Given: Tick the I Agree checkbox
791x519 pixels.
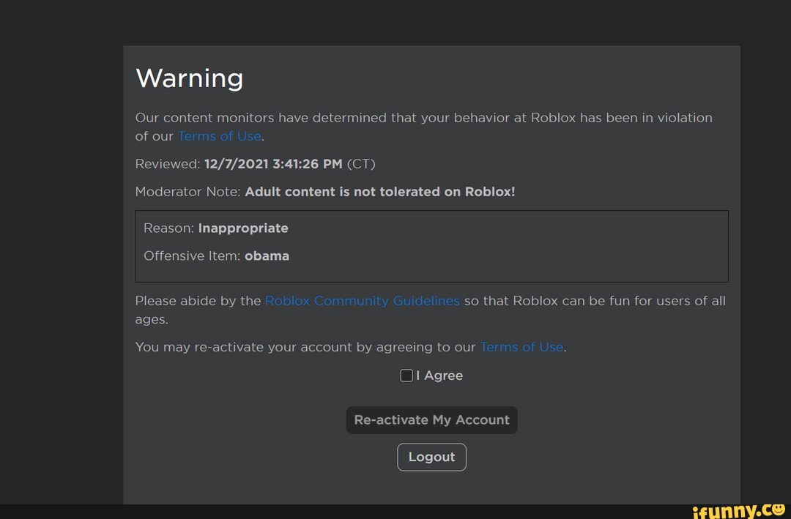Looking at the screenshot, I should click(406, 376).
